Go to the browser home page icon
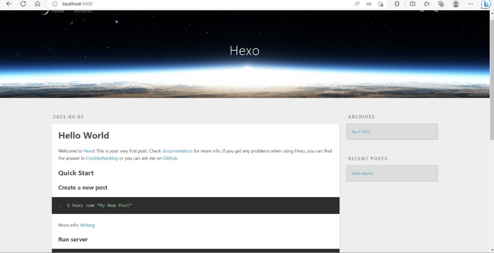494x253 pixels. pyautogui.click(x=37, y=4)
